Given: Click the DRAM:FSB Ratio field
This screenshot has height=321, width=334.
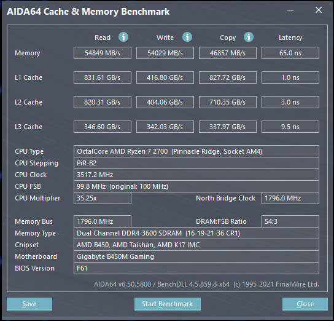Looking at the screenshot, I should click(x=290, y=221).
